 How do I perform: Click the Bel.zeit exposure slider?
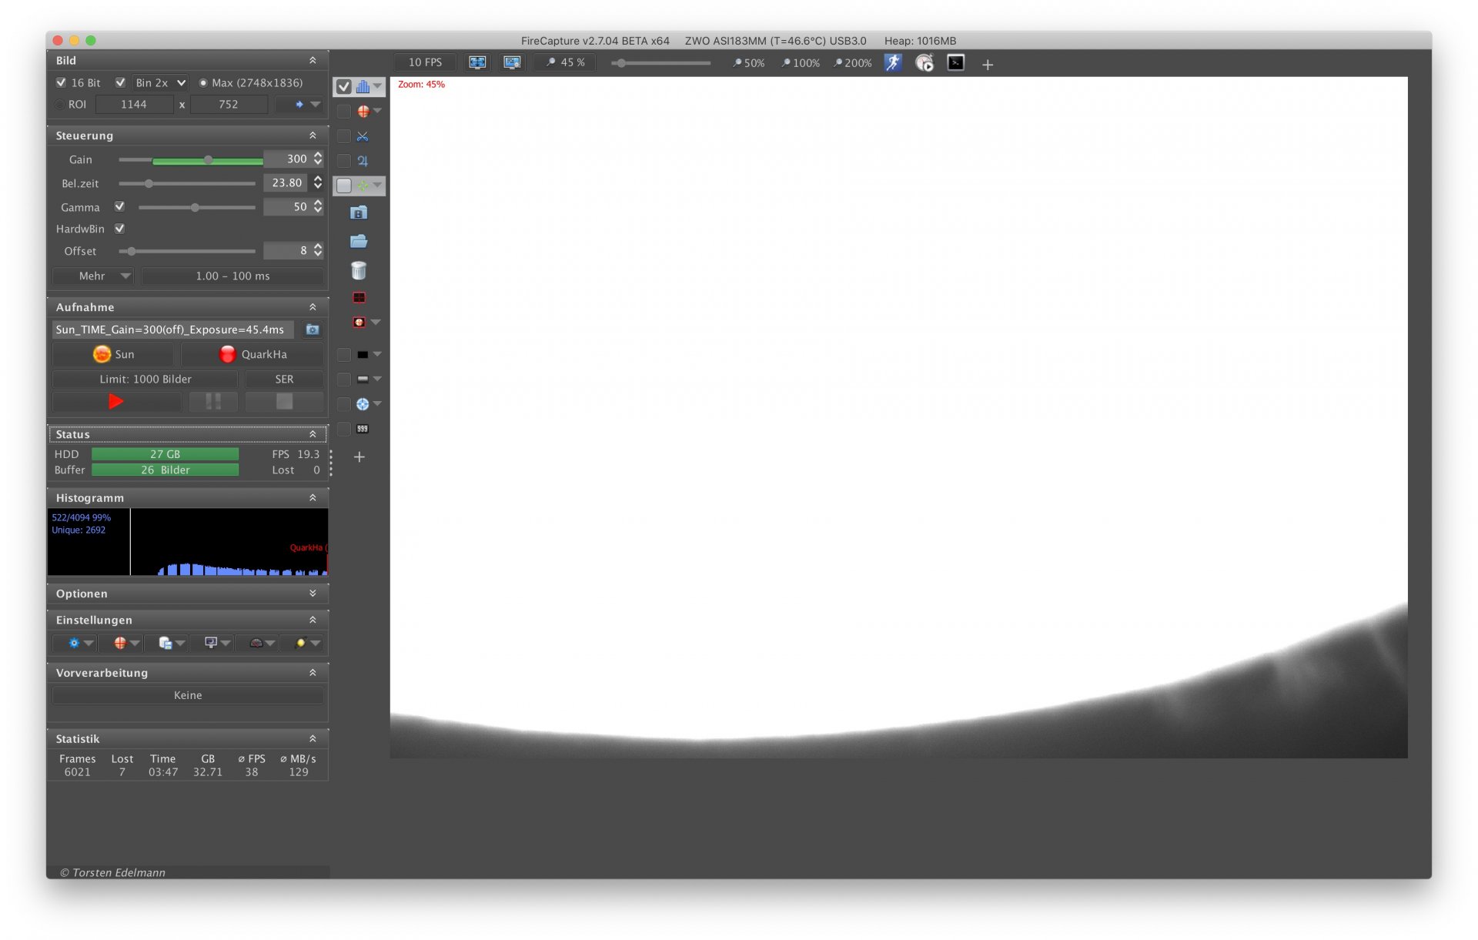tap(187, 184)
